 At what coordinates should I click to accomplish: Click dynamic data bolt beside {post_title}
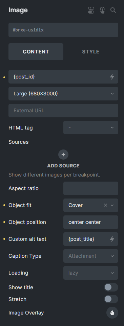coord(112,239)
